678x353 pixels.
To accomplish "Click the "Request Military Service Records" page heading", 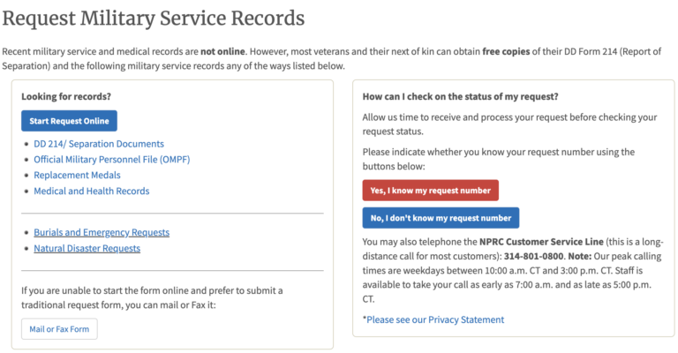I will pyautogui.click(x=154, y=18).
